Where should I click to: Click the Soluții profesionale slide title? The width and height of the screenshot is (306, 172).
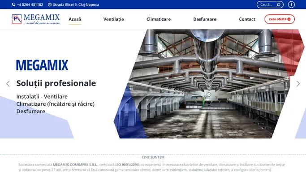(x=56, y=83)
